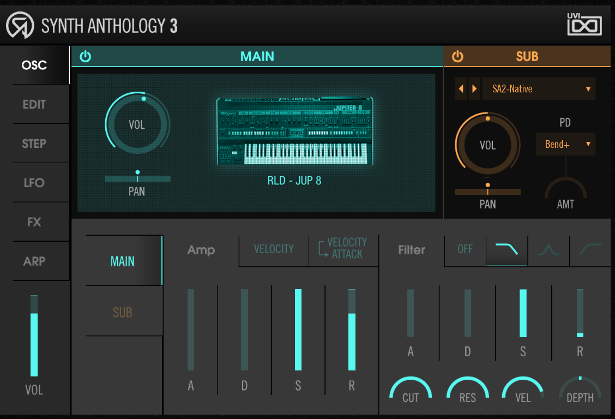This screenshot has height=419, width=615.
Task: Click the SUB oscillator PAN slider
Action: pyautogui.click(x=487, y=191)
